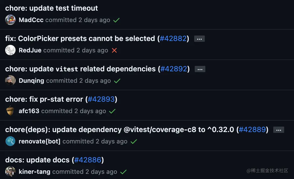Click author name kiner-tang
294x179 pixels.
[34, 172]
